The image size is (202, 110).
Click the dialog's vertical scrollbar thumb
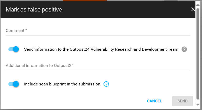click(x=198, y=52)
